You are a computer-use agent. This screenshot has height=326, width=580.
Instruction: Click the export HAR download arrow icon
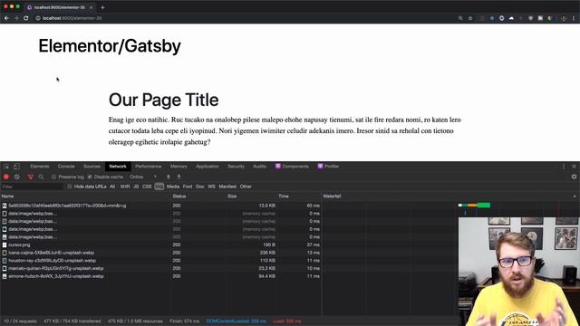click(179, 177)
